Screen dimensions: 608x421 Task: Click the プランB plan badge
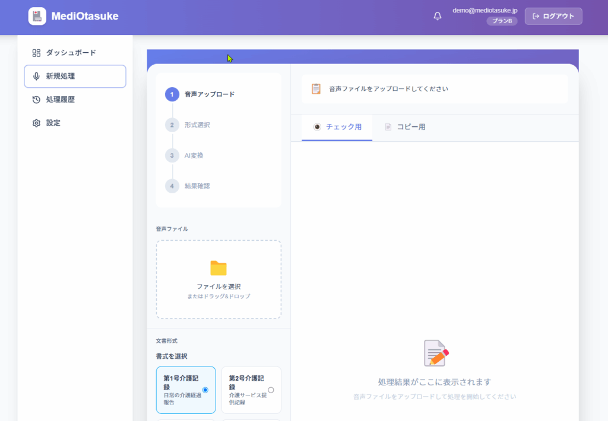(x=502, y=21)
